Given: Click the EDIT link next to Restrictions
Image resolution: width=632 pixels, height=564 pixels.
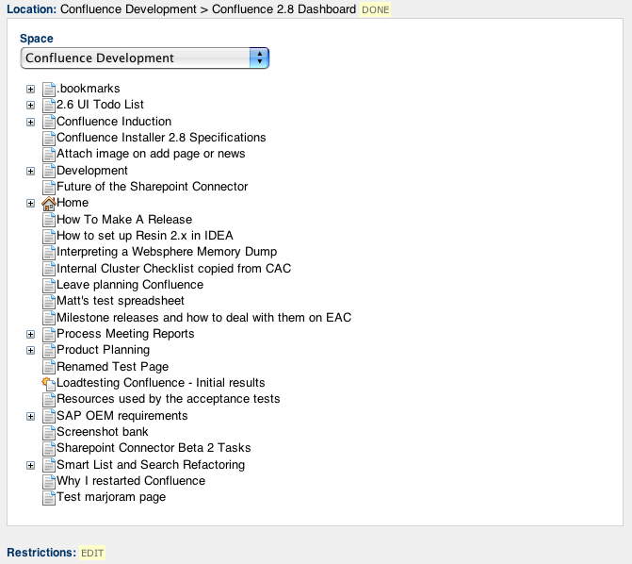Looking at the screenshot, I should tap(92, 553).
